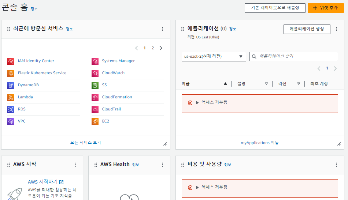The width and height of the screenshot is (348, 200).
Task: Open the IAM Identity Center service icon
Action: [x=11, y=61]
